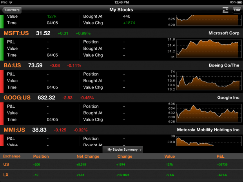Screen dimensions: 243x182
Task: Tap the Change column header
Action: pos(125,156)
